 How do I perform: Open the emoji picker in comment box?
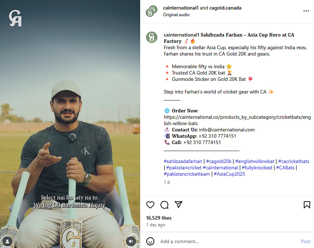click(150, 241)
